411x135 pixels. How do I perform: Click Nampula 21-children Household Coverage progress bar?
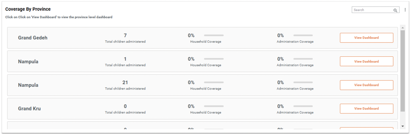(214, 82)
